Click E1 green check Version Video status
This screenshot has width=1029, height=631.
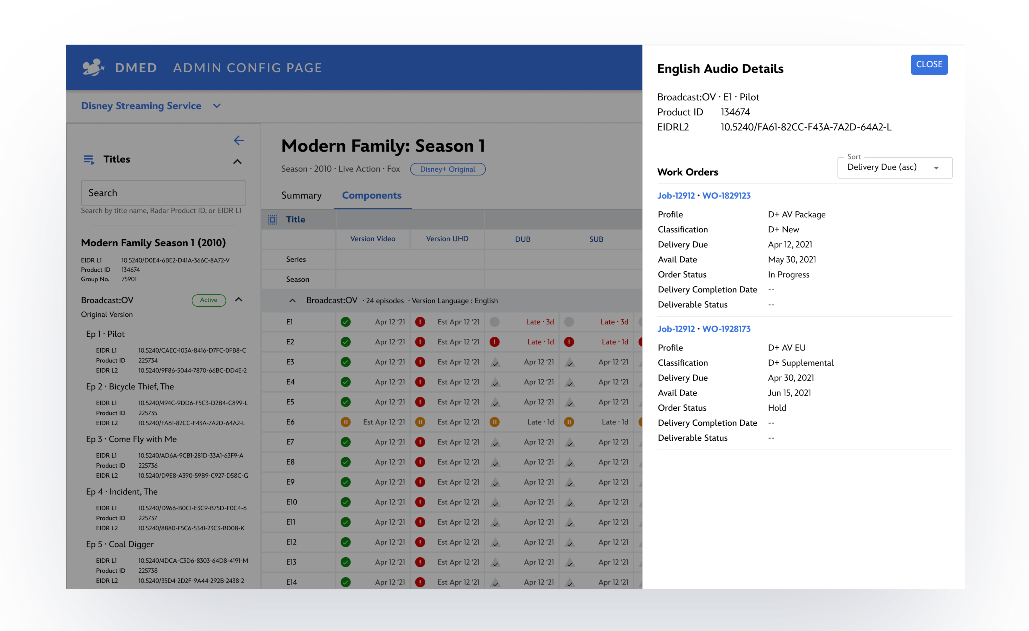tap(345, 322)
